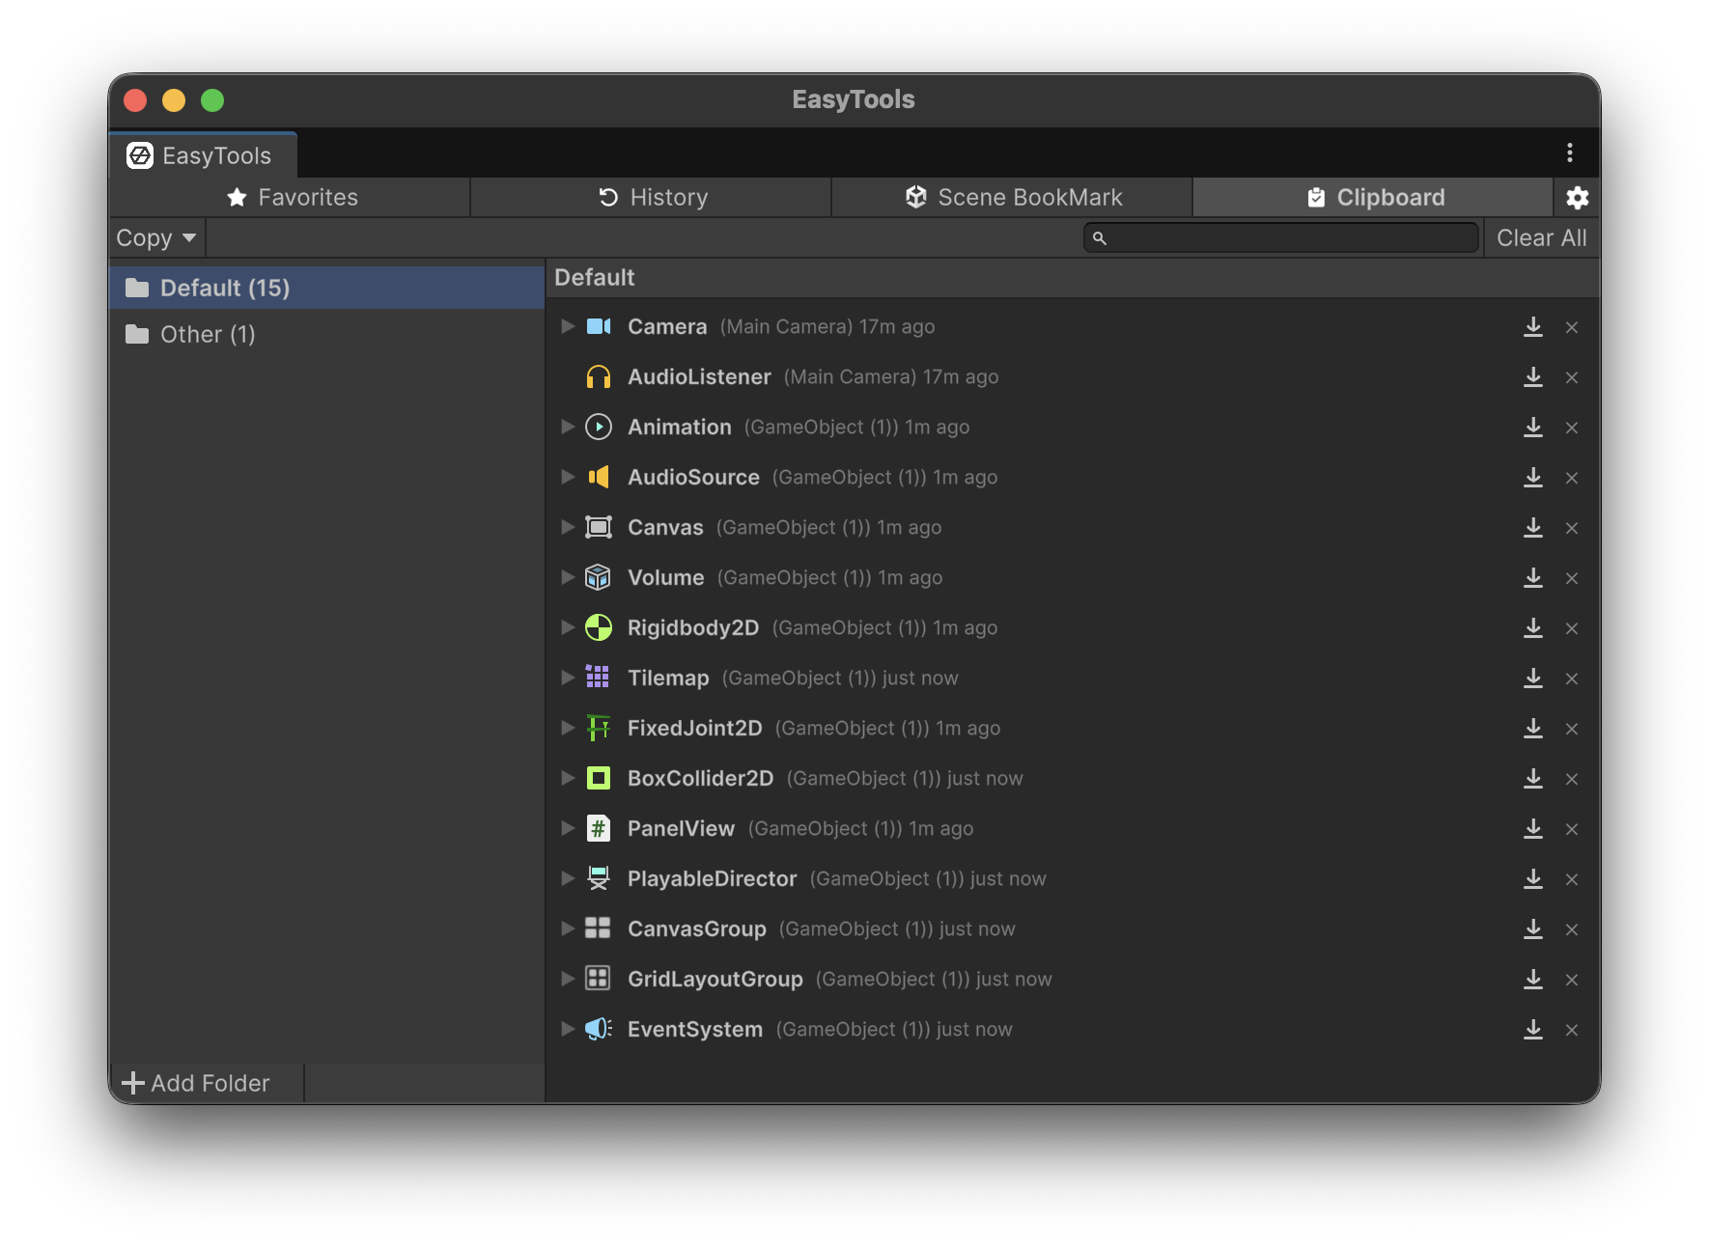Viewport: 1709px width, 1247px height.
Task: Switch to the History tab
Action: pyautogui.click(x=652, y=197)
